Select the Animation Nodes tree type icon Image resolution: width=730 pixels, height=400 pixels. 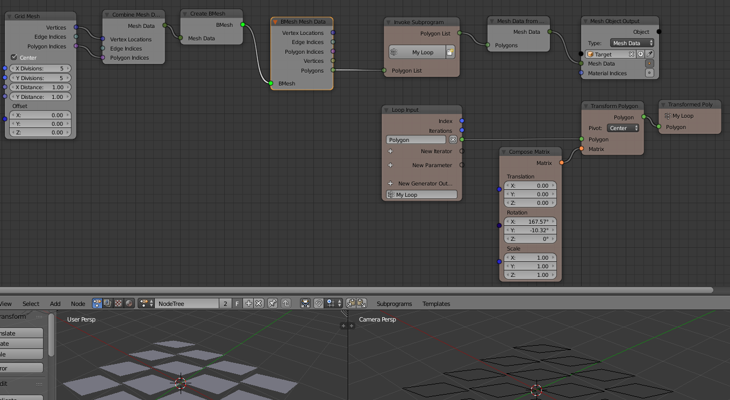pyautogui.click(x=97, y=303)
